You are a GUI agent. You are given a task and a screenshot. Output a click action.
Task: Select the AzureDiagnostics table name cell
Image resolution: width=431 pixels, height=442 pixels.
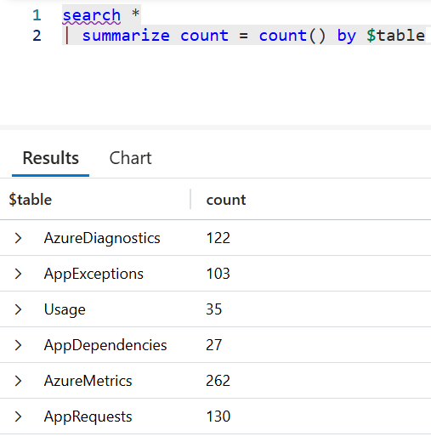click(x=102, y=238)
